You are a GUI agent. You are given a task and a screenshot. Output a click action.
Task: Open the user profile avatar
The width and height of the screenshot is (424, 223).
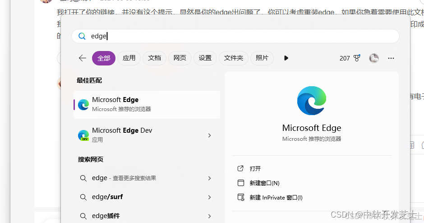pyautogui.click(x=374, y=58)
